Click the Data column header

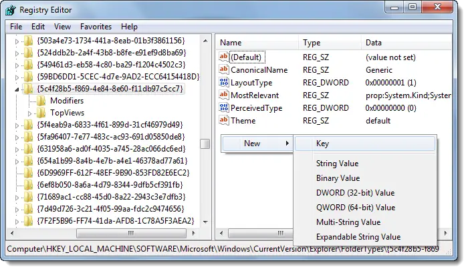406,43
